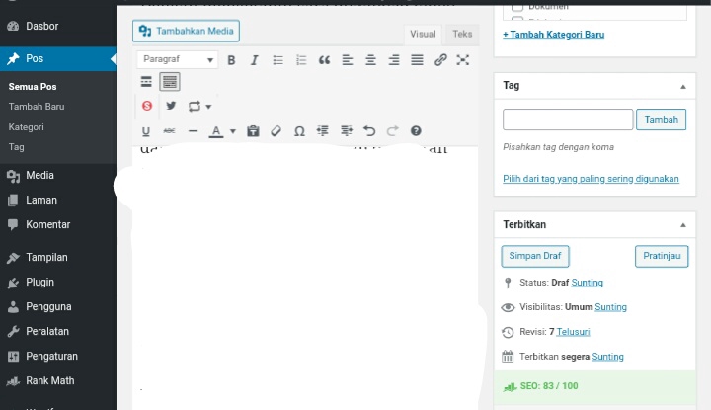Image resolution: width=711 pixels, height=410 pixels.
Task: Switch to the Visual editor tab
Action: pyautogui.click(x=423, y=34)
